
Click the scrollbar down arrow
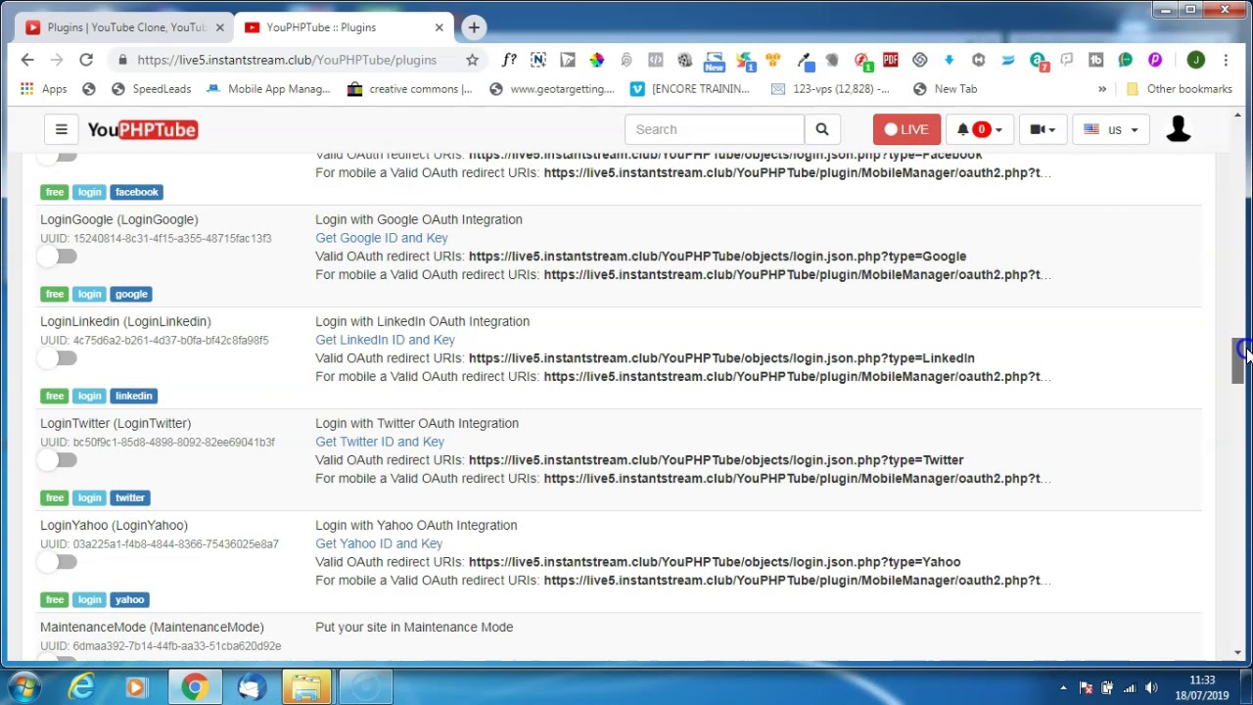click(1237, 652)
